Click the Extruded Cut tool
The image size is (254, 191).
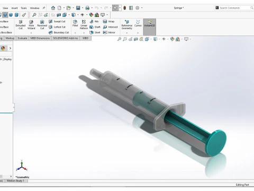[x=21, y=24]
